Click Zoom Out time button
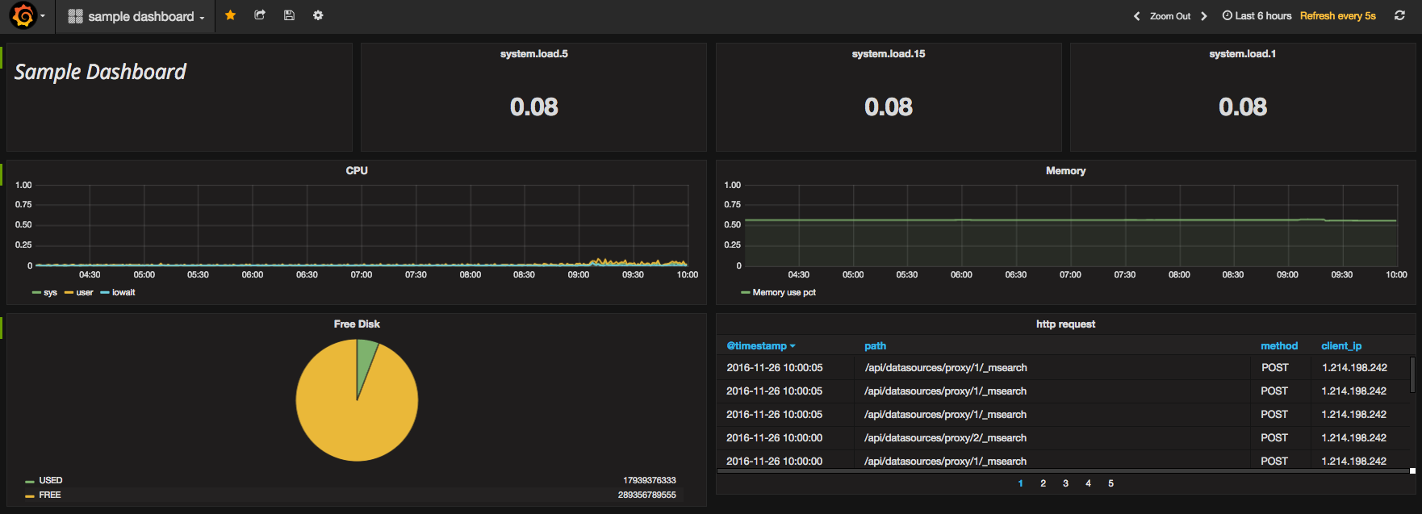Screen dimensions: 1422x514 point(1170,16)
